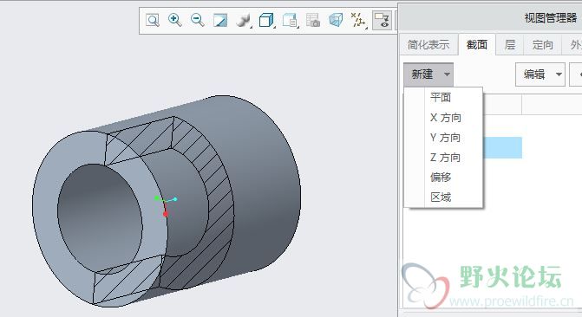Image resolution: width=582 pixels, height=317 pixels.
Task: Open the datum display filters icon
Action: pos(358,21)
